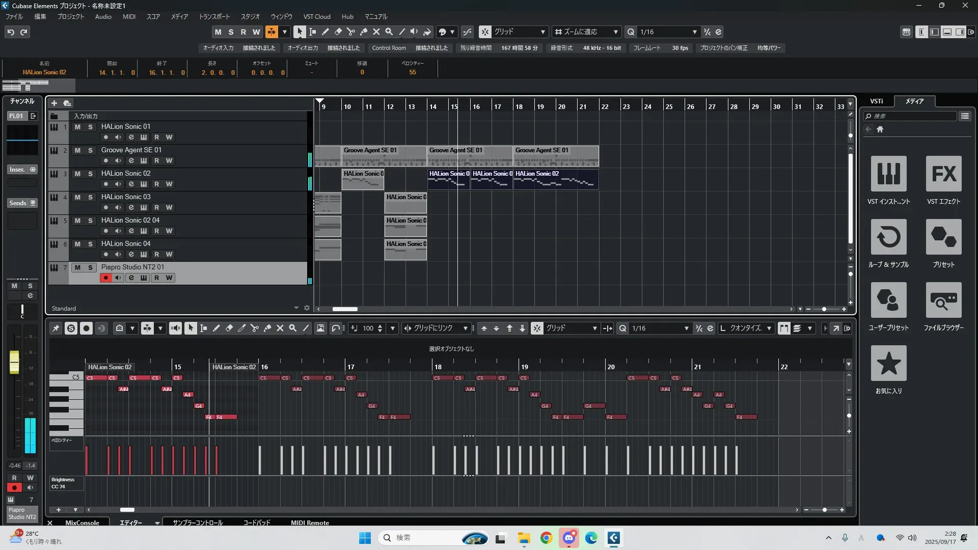
Task: Select the Draw pencil tool in main toolbar
Action: click(325, 32)
